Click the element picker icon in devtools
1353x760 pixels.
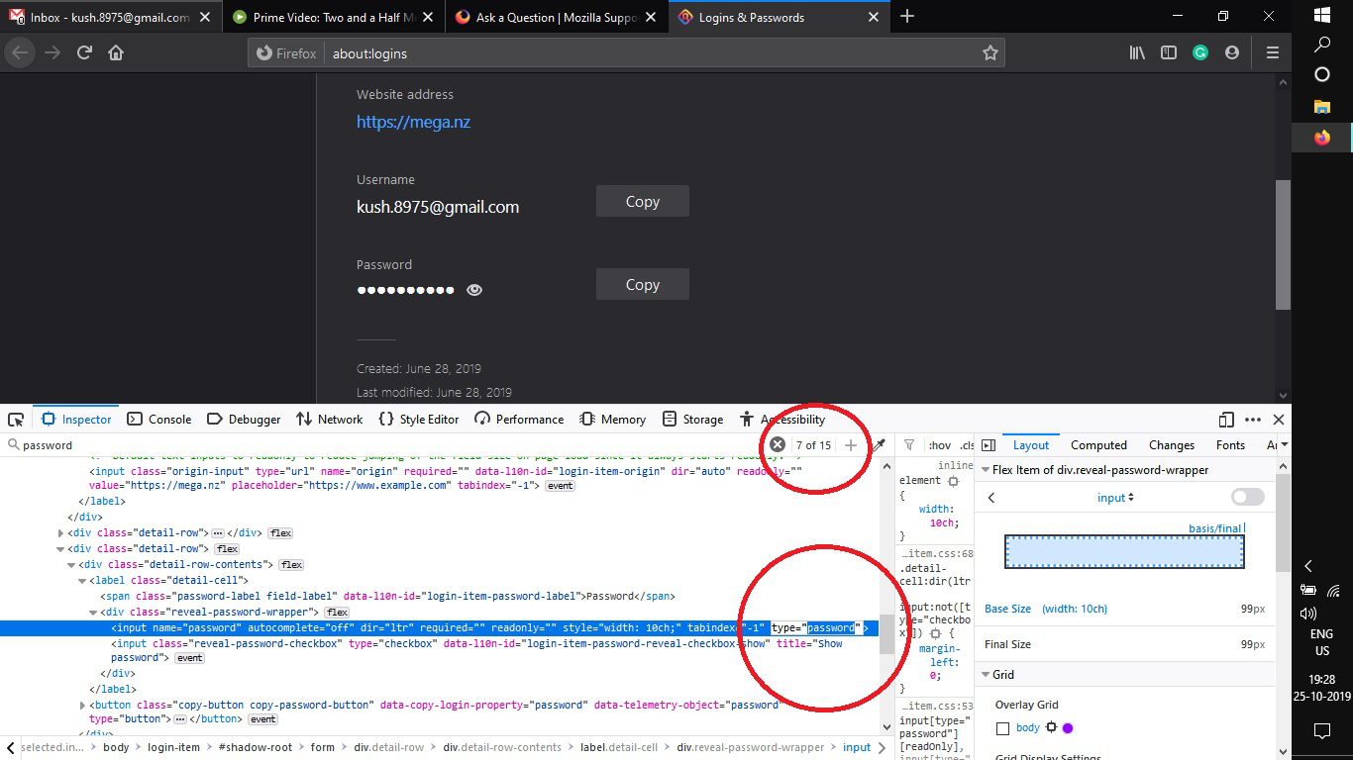(16, 420)
